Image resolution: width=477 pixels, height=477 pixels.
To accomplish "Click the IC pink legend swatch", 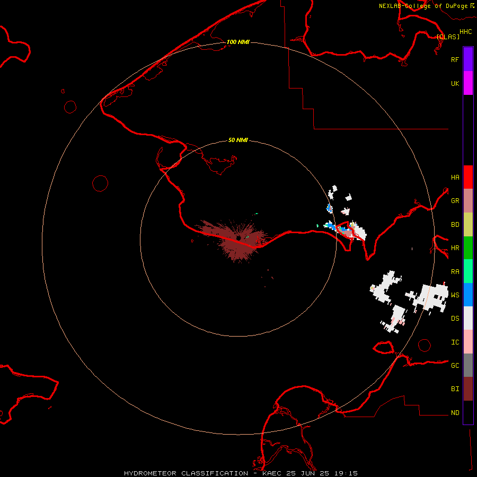I will pos(468,342).
